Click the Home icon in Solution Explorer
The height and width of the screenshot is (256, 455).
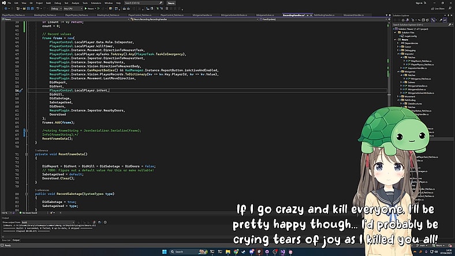(403, 20)
